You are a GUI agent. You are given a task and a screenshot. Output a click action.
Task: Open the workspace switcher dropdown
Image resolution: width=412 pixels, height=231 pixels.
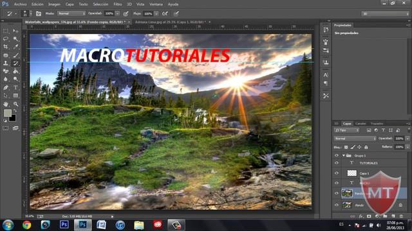click(x=386, y=13)
